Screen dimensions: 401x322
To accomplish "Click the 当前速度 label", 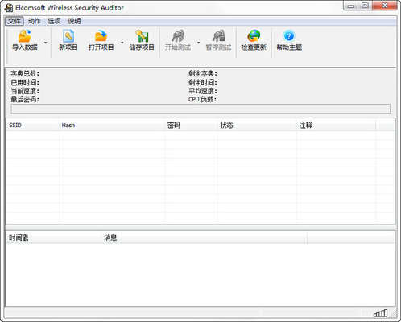I will tap(25, 91).
